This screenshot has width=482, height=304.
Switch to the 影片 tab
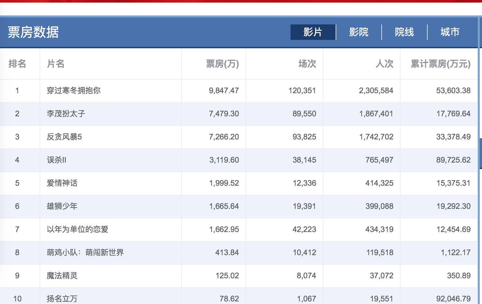tap(313, 32)
